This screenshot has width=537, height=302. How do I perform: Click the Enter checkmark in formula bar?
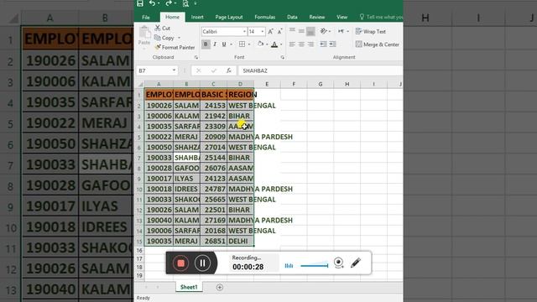tap(214, 70)
